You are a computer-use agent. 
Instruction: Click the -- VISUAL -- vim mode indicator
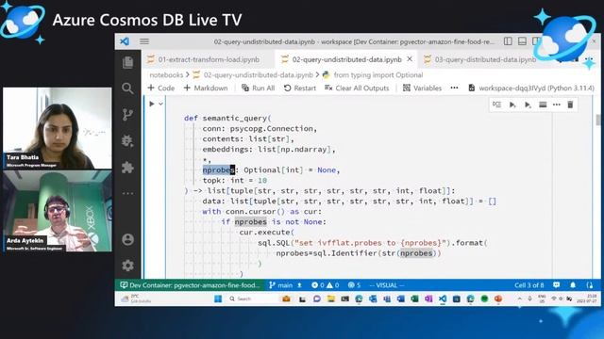[x=386, y=285]
